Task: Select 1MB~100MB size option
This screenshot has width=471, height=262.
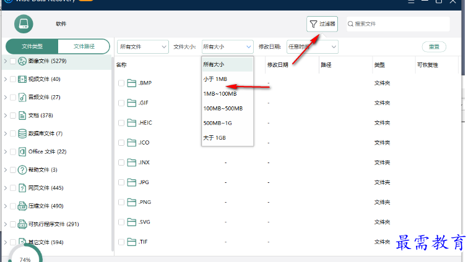Action: [x=227, y=94]
